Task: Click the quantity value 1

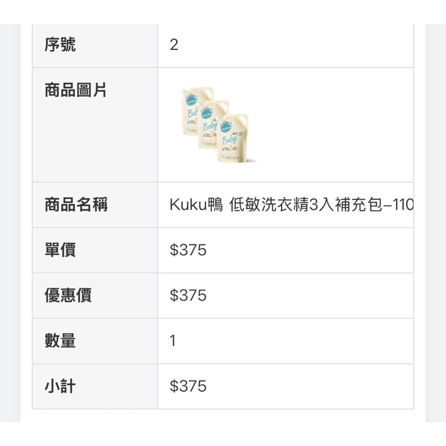Action: tap(173, 340)
